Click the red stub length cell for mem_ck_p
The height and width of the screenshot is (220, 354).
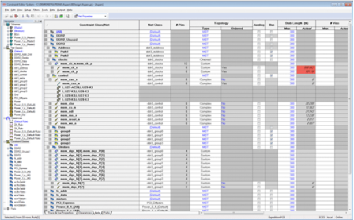click(306, 72)
